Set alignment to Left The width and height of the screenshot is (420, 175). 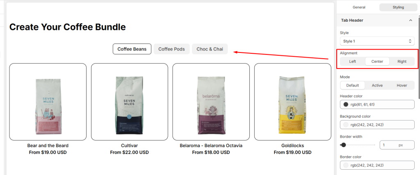(352, 61)
